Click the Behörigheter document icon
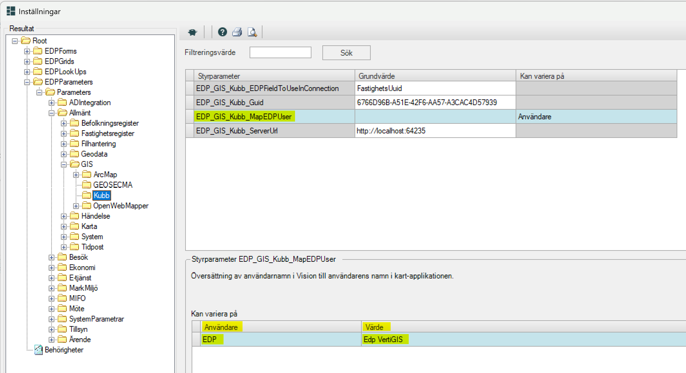Screen dimensions: 686x373 point(39,350)
